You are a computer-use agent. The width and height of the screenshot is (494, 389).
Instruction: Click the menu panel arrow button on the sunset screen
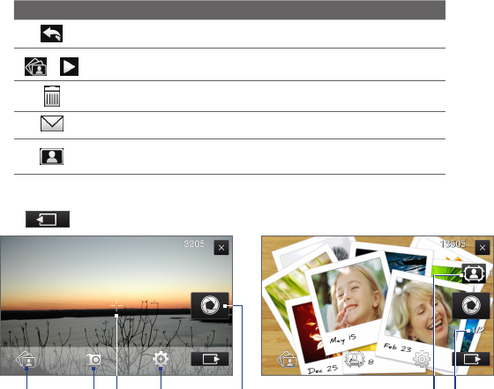(210, 359)
